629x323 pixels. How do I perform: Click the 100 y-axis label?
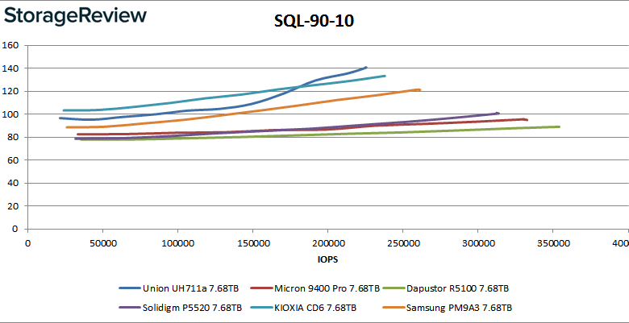point(10,114)
